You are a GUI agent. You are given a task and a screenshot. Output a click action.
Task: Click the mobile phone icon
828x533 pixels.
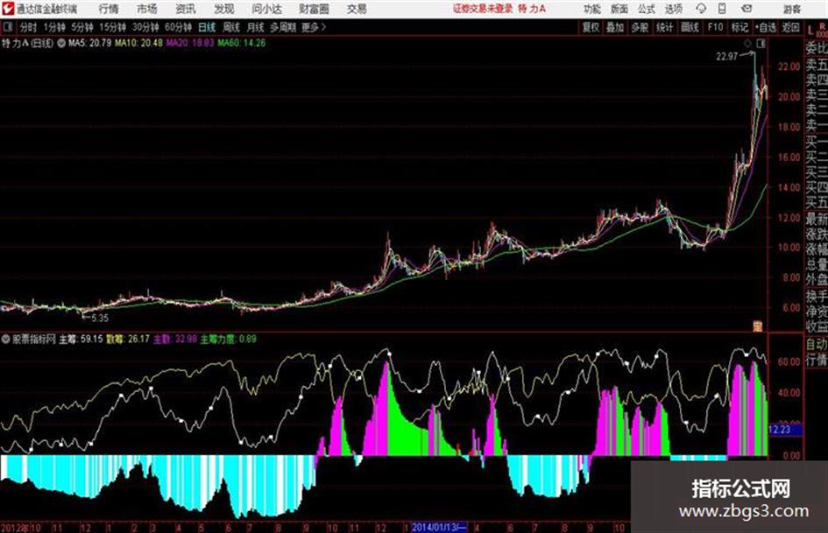point(722,9)
